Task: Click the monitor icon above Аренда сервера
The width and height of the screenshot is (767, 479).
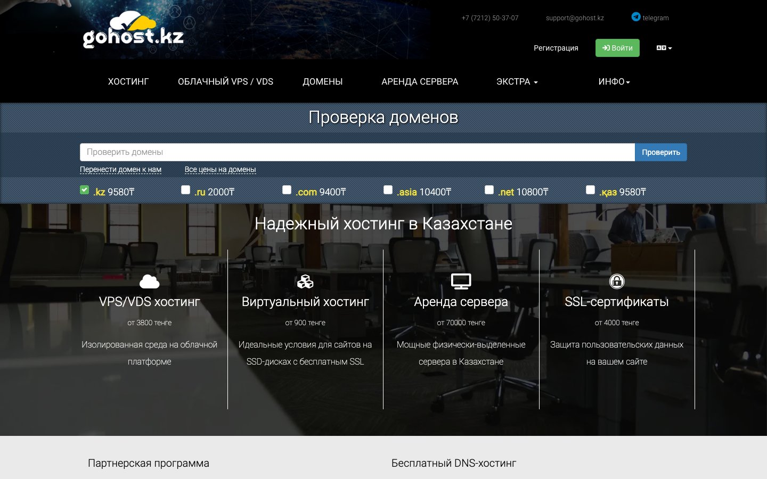Action: [x=461, y=281]
